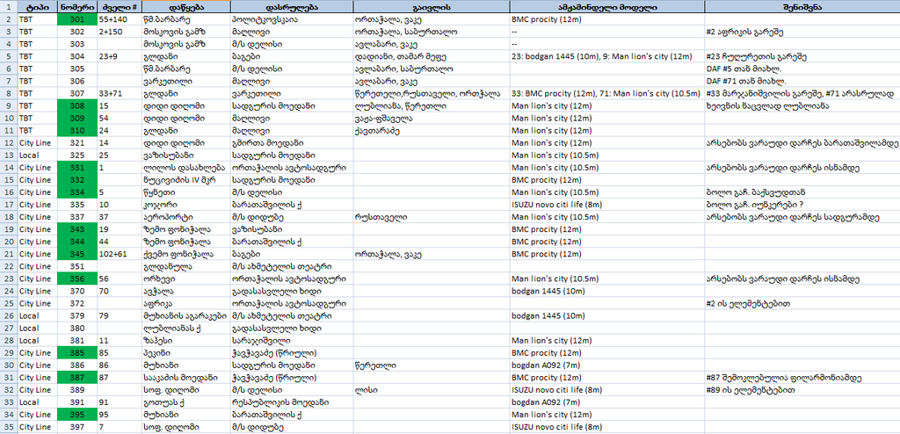Select BMC procity (12m) in row 301
Screen dimensions: 900x434
point(606,19)
